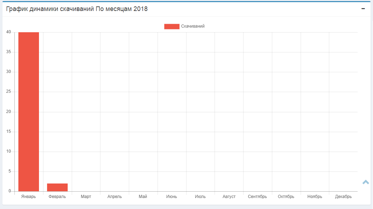This screenshot has width=373, height=209.
Task: Click the Январь axis label
Action: (29, 197)
